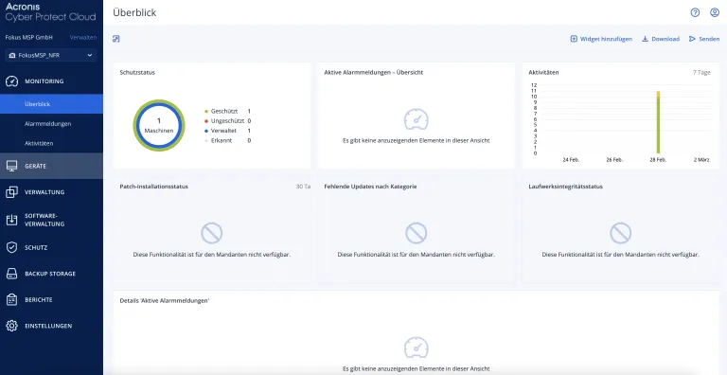Click the Senden button

704,39
